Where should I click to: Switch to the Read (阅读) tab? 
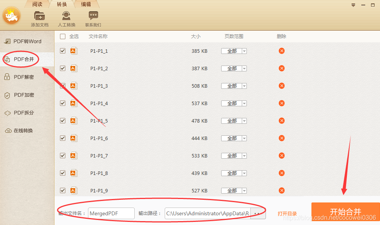pos(37,4)
